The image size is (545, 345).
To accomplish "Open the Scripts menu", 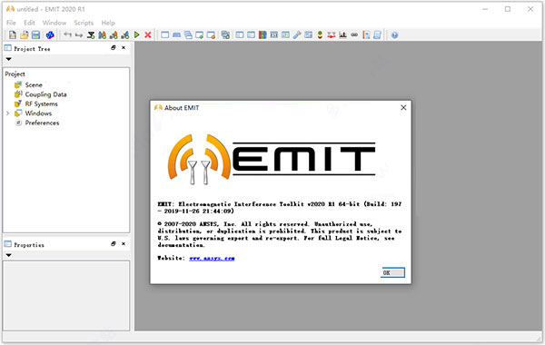I will click(x=84, y=23).
